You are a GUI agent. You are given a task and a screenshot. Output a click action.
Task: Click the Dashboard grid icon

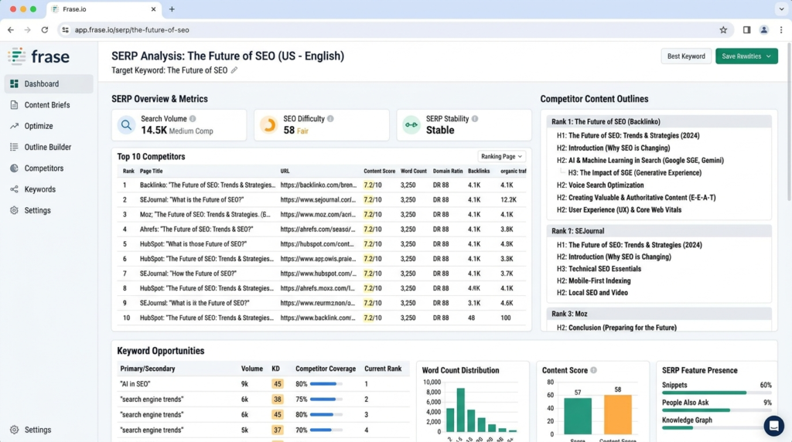click(14, 83)
